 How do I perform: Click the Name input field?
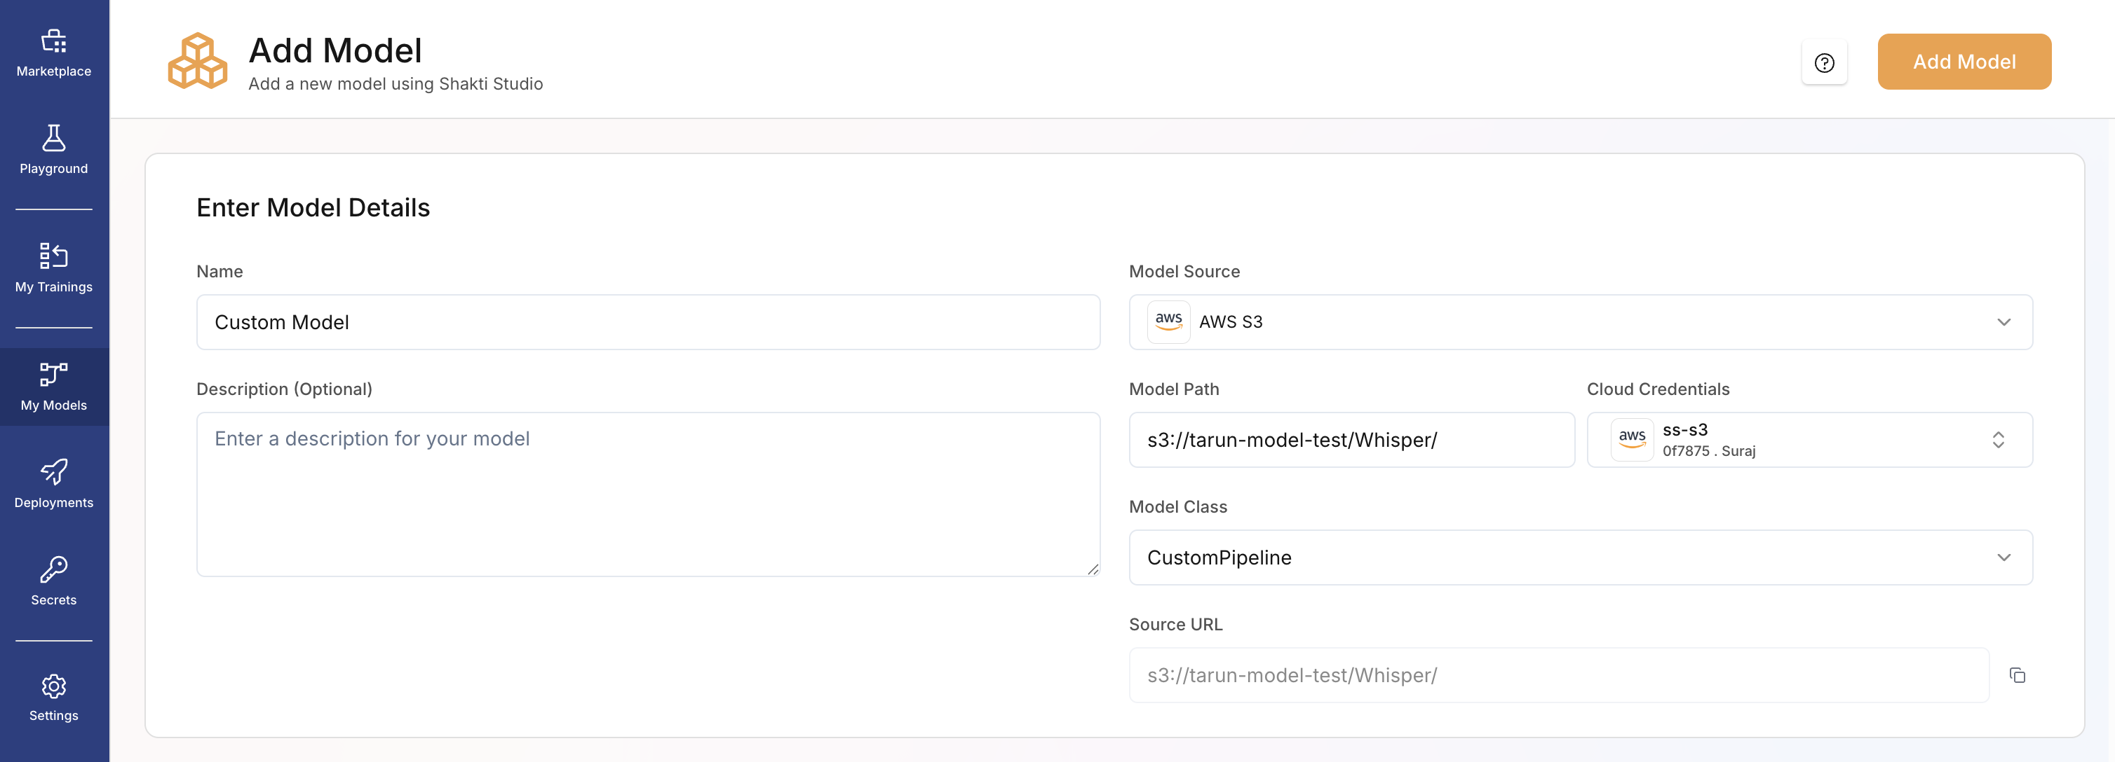(x=647, y=321)
